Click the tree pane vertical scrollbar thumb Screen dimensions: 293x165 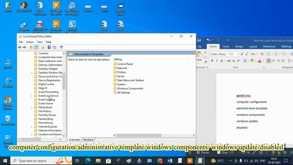pos(64,81)
